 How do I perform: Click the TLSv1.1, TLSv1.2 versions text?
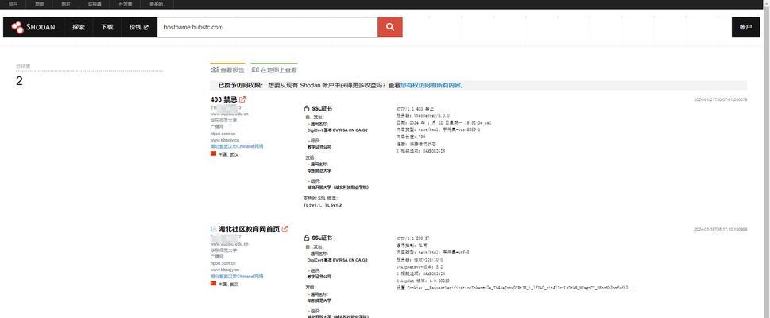click(323, 205)
